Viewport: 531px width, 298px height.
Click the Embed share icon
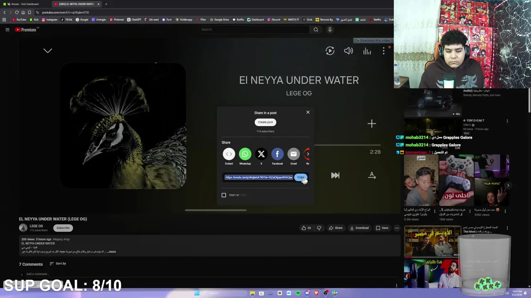229,154
